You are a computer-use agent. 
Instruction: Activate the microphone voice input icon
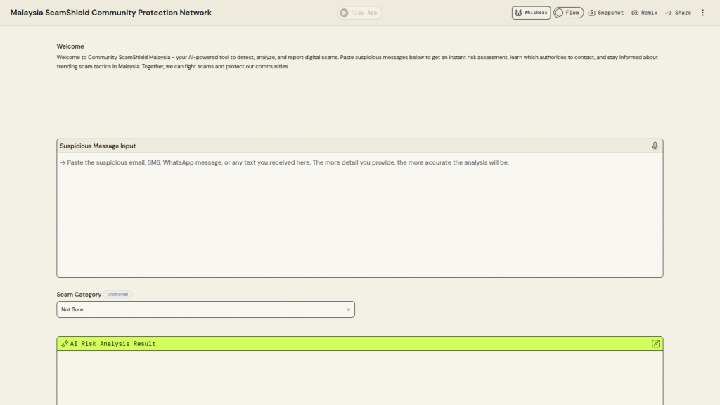[655, 146]
